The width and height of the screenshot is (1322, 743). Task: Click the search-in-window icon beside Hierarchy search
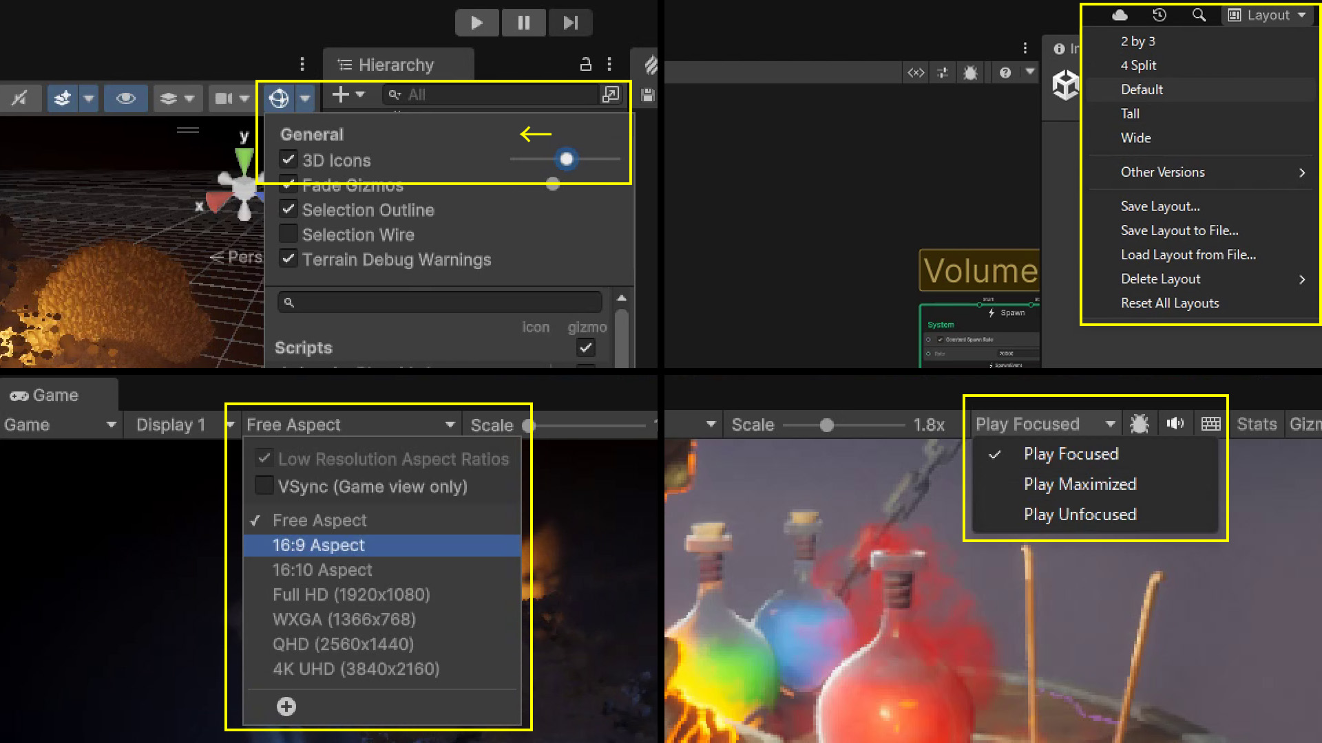pos(611,95)
